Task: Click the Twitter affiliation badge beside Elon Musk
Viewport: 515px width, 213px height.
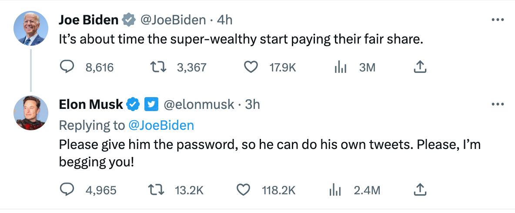Action: [150, 105]
